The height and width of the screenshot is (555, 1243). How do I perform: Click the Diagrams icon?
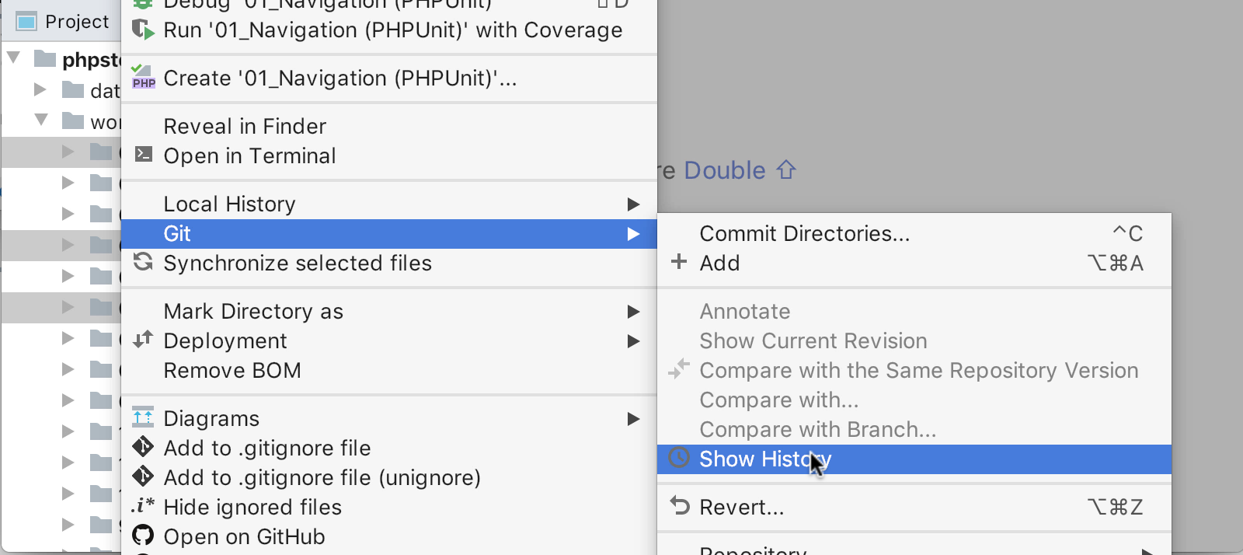143,417
